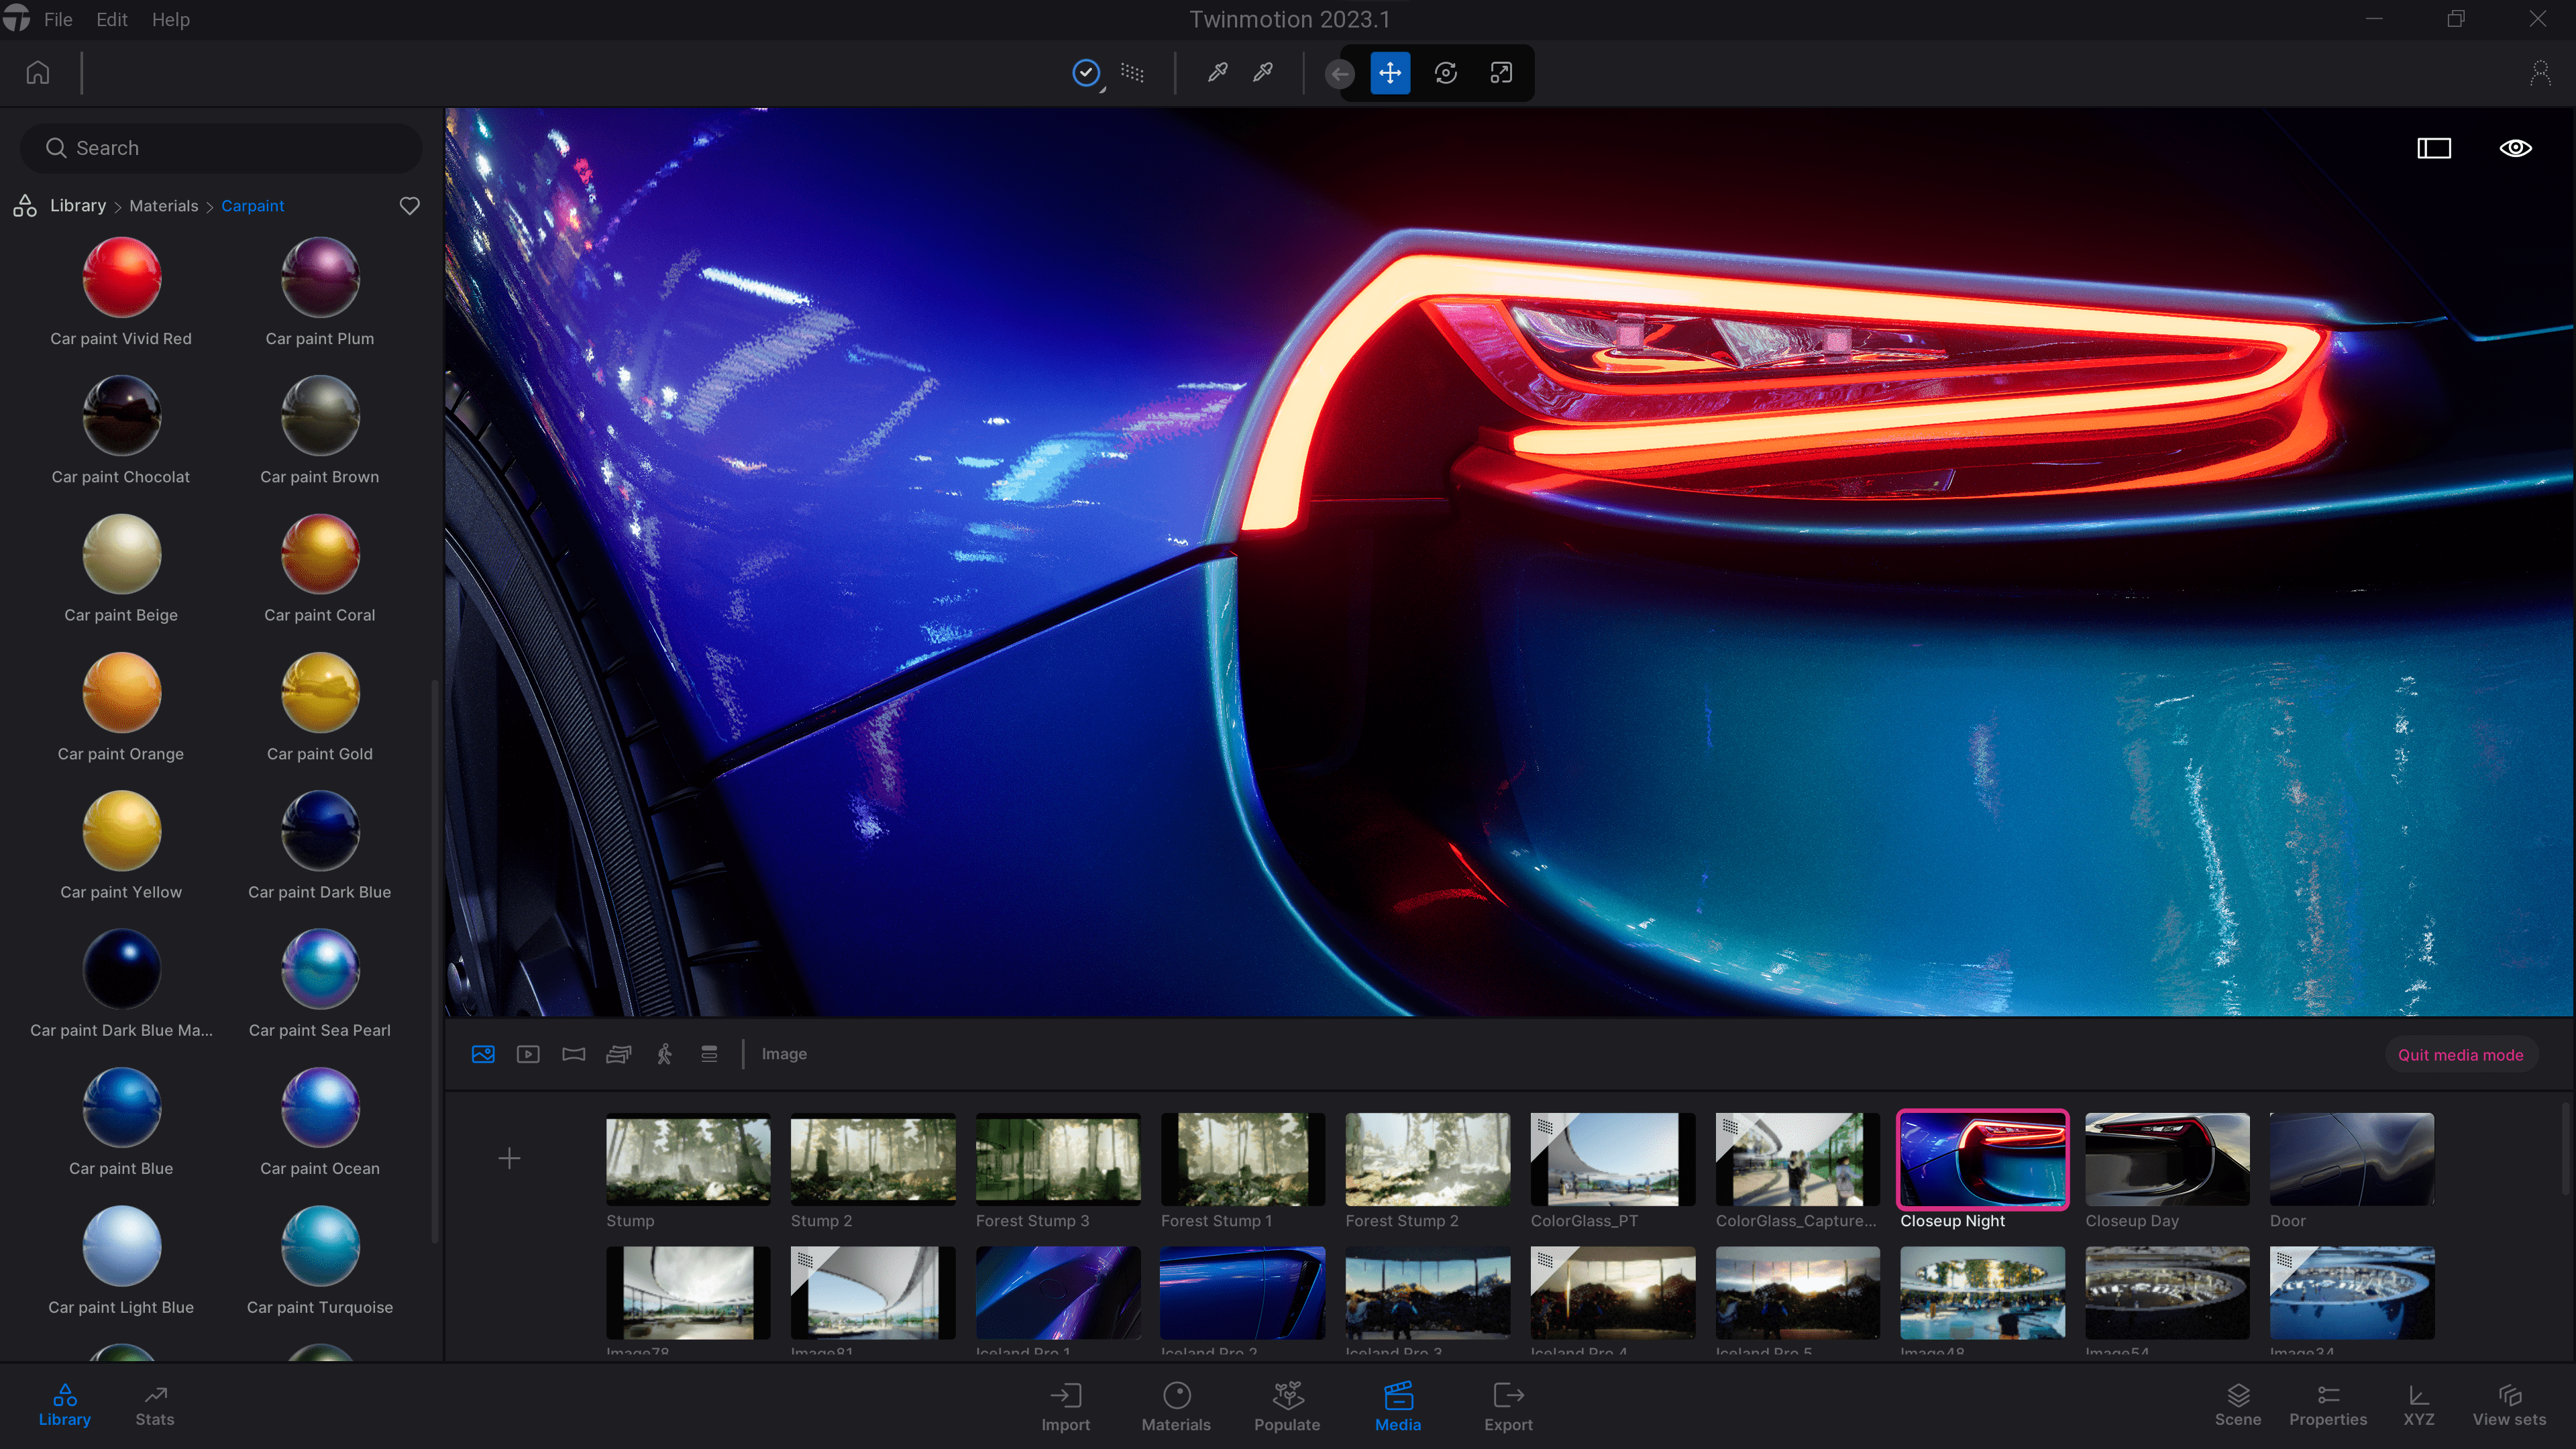2576x1449 pixels.
Task: Open selection mode dropdown with checkmark
Action: (1086, 73)
